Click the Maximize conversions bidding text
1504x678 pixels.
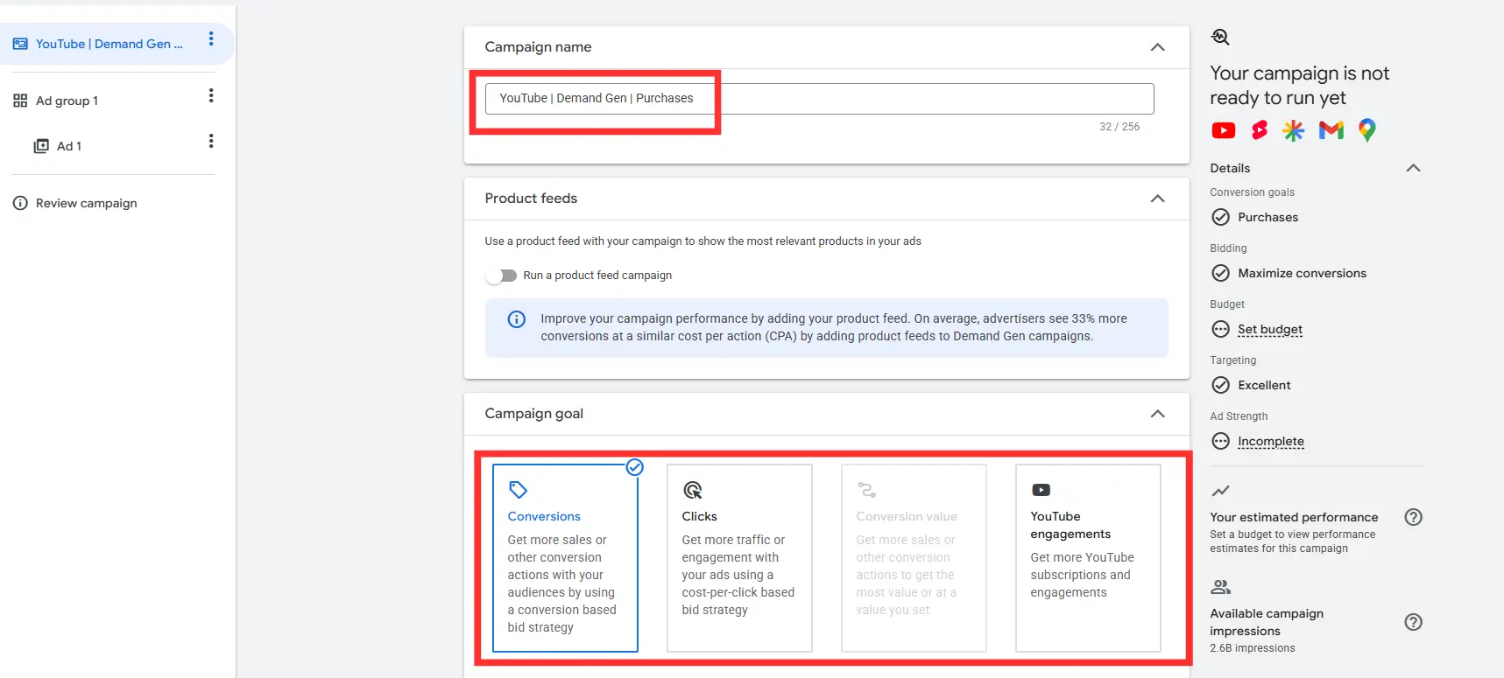click(x=1302, y=273)
